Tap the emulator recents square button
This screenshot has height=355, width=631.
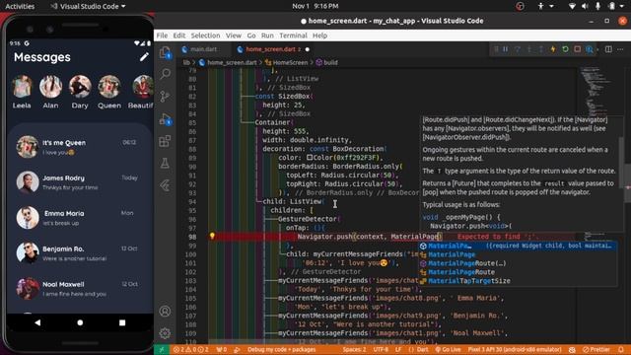(x=122, y=322)
